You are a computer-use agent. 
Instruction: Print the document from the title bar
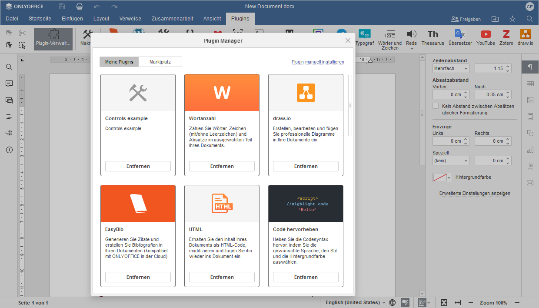pyautogui.click(x=80, y=7)
